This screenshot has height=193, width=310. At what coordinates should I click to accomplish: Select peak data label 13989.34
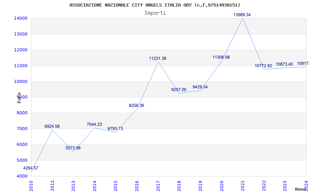242,15
